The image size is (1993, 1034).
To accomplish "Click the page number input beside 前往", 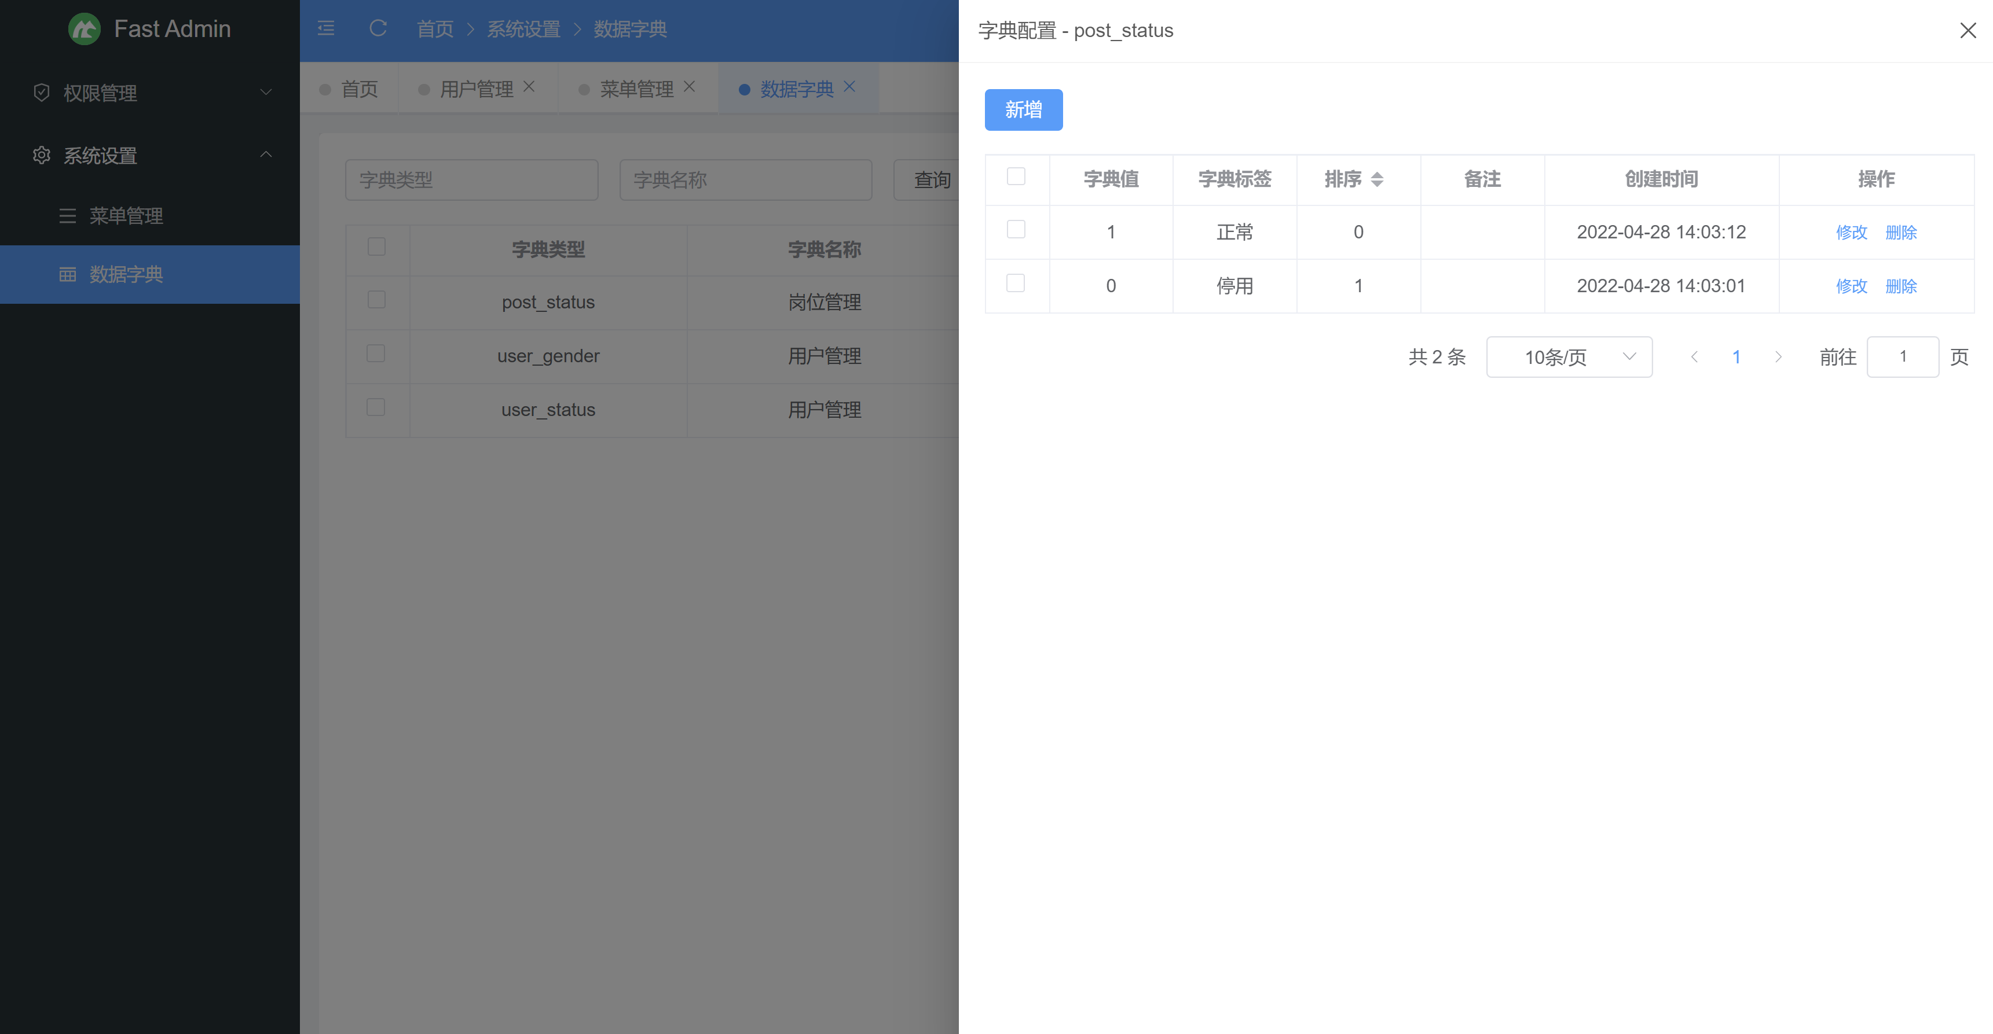I will 1903,356.
